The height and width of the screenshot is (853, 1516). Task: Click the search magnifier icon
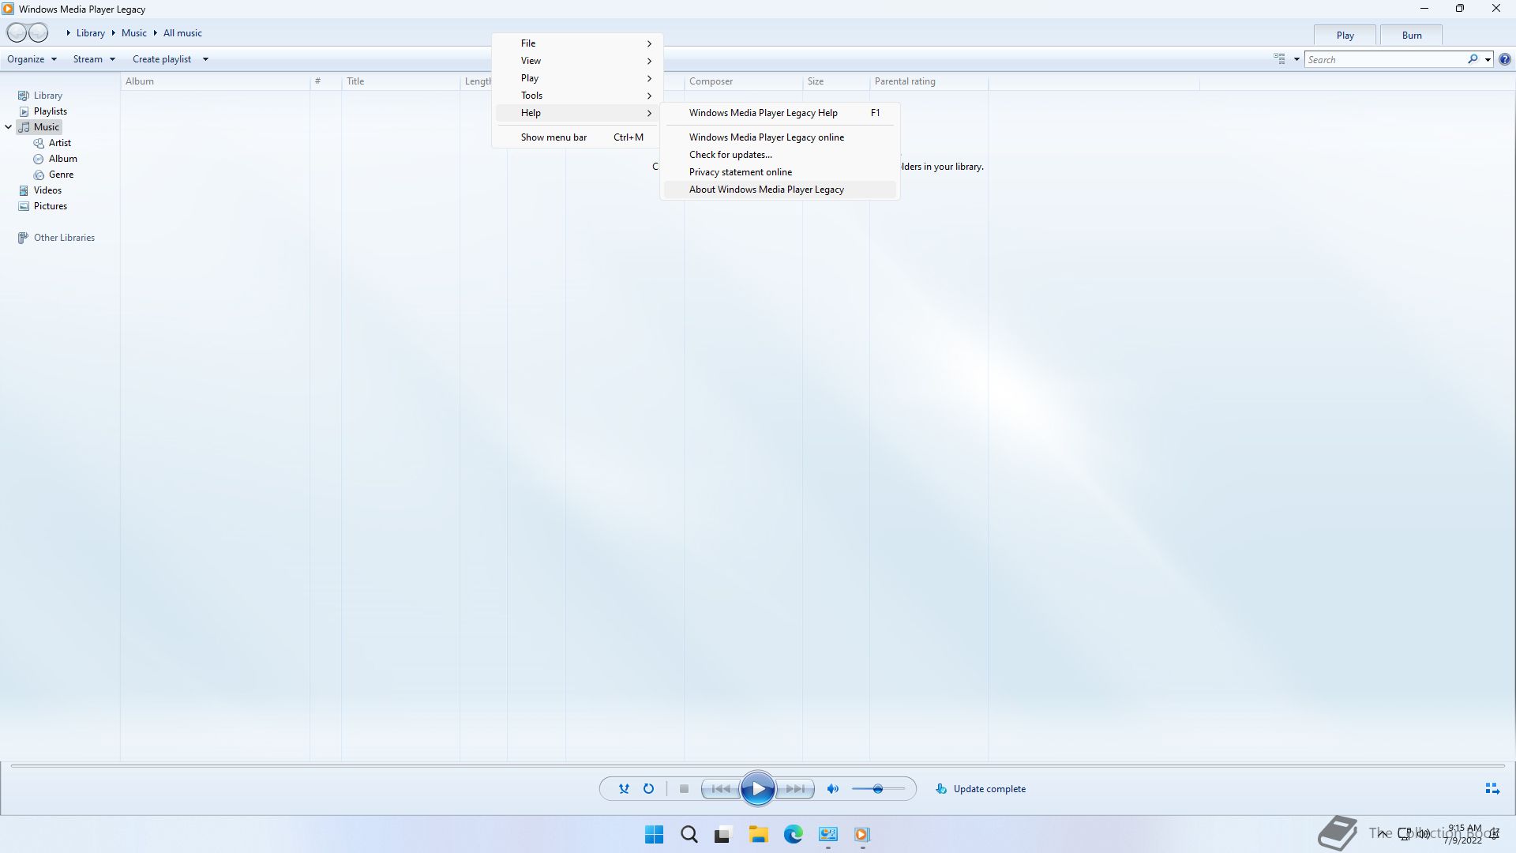point(1473,59)
